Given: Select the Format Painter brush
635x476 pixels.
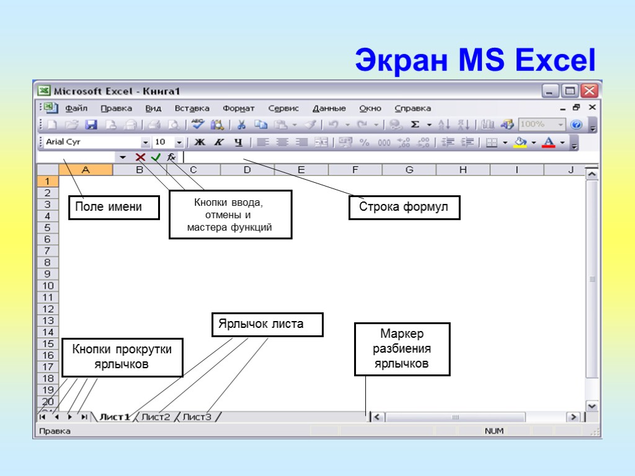Looking at the screenshot, I should click(x=310, y=125).
